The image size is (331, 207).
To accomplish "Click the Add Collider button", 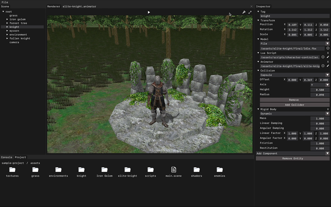I will point(294,105).
